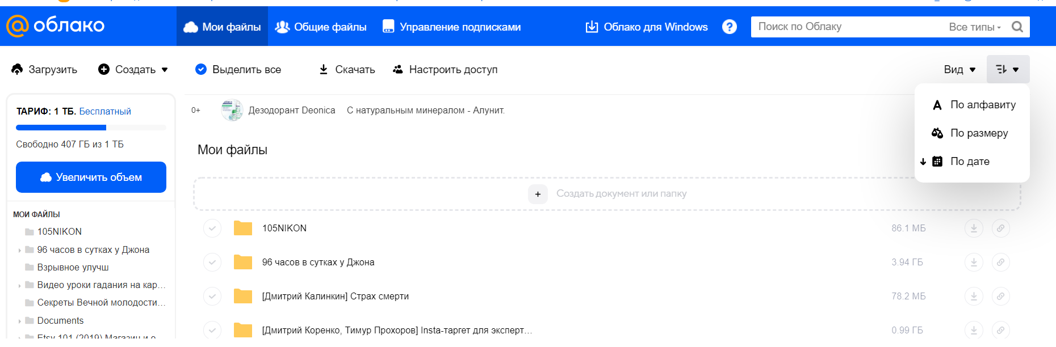The width and height of the screenshot is (1056, 347).
Task: Get share link for 96 часов в сутках у Джона
Action: [1001, 263]
